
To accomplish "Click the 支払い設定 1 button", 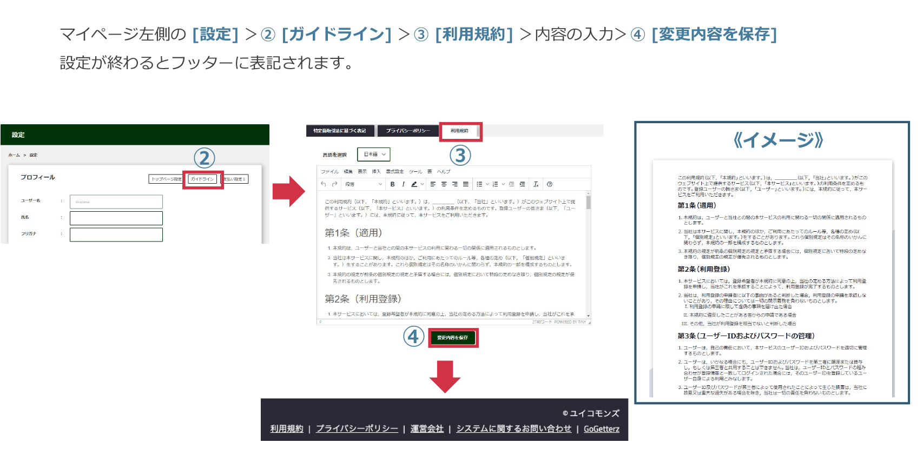I will [x=235, y=179].
